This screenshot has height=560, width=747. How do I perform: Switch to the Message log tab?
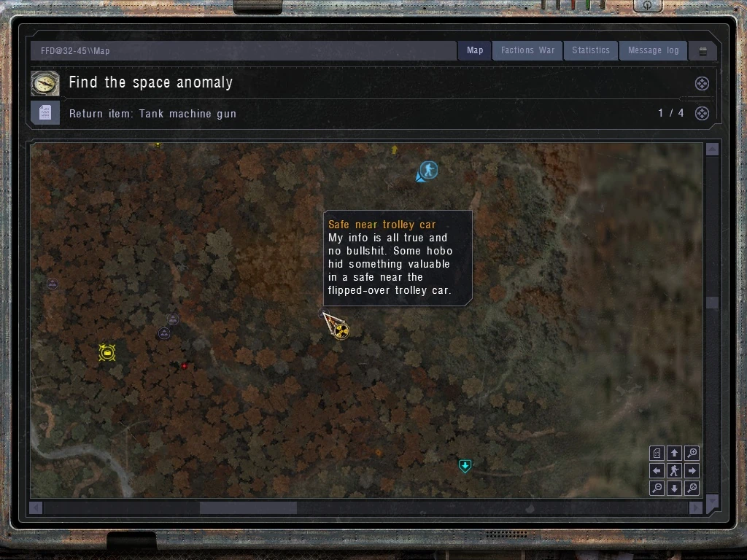tap(653, 50)
